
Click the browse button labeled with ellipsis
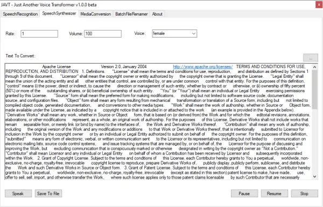point(311,58)
